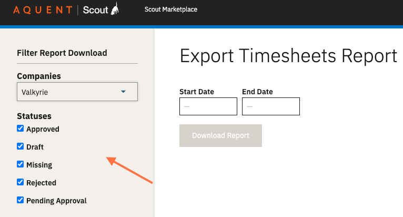Uncheck the Approved status checkbox
The image size is (403, 217).
(21, 128)
